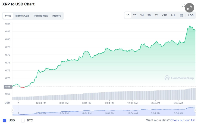The image size is (201, 126).
Task: Click the 0.84 price axis label
Action: (8, 24)
